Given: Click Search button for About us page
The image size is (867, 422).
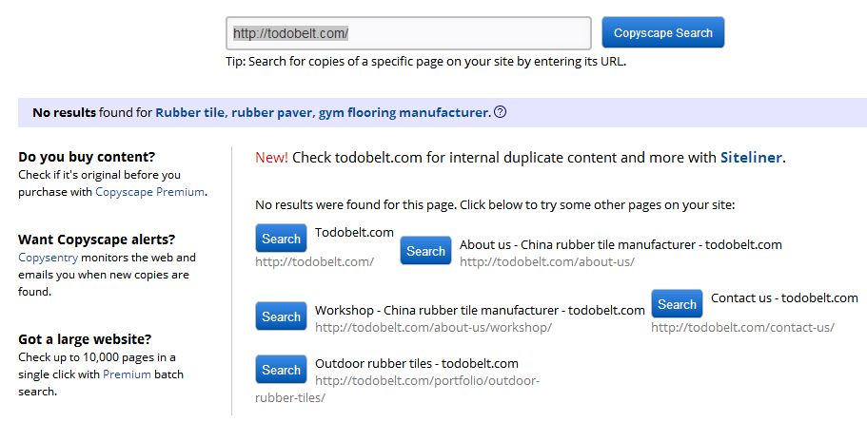Looking at the screenshot, I should coord(425,251).
